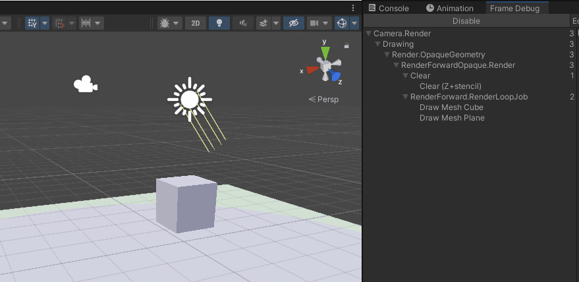The image size is (579, 282).
Task: Select the RenderForward.RenderLoopJob row label
Action: (x=469, y=97)
